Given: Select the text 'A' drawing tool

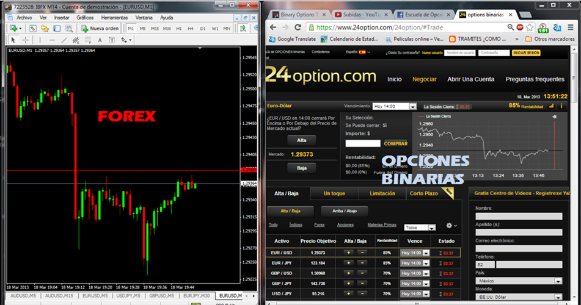Looking at the screenshot, I should [x=100, y=40].
